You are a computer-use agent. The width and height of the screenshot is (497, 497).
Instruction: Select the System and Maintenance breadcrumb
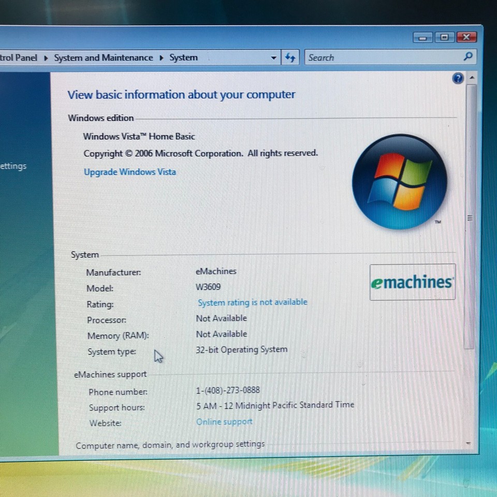[x=103, y=57]
